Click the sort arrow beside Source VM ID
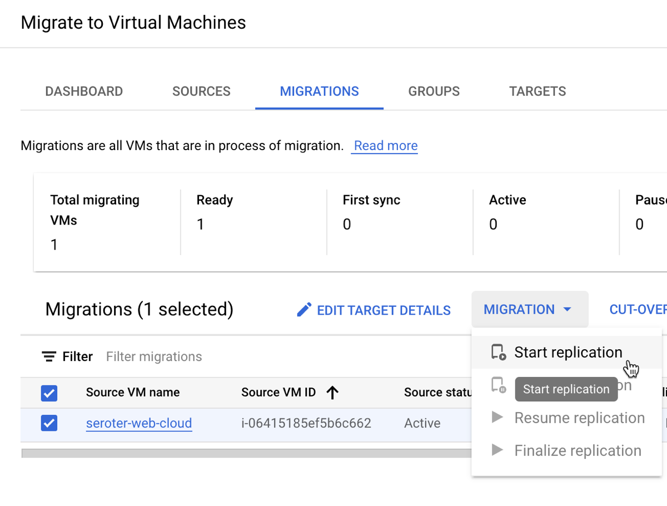 coord(332,393)
